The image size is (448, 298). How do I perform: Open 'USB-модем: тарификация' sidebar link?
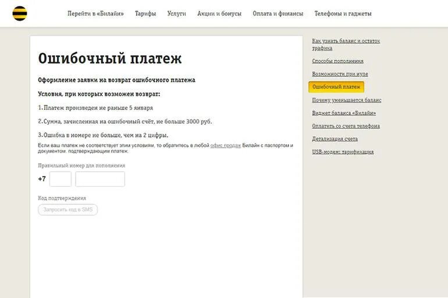click(x=343, y=152)
